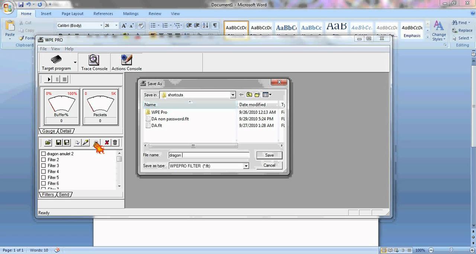Viewport: 476px width, 254px height.
Task: Click the Paste icon in Word
Action: click(10, 26)
